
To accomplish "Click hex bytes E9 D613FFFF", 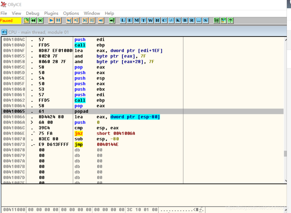I will click(x=54, y=144).
